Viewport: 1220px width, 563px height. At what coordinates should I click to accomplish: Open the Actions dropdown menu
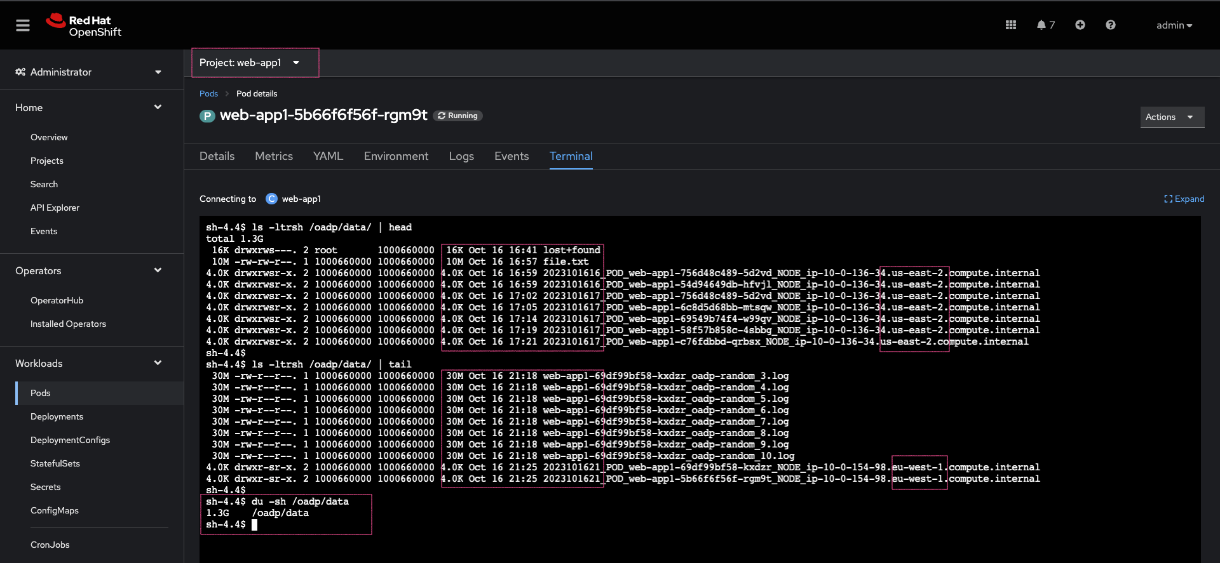[1171, 117]
